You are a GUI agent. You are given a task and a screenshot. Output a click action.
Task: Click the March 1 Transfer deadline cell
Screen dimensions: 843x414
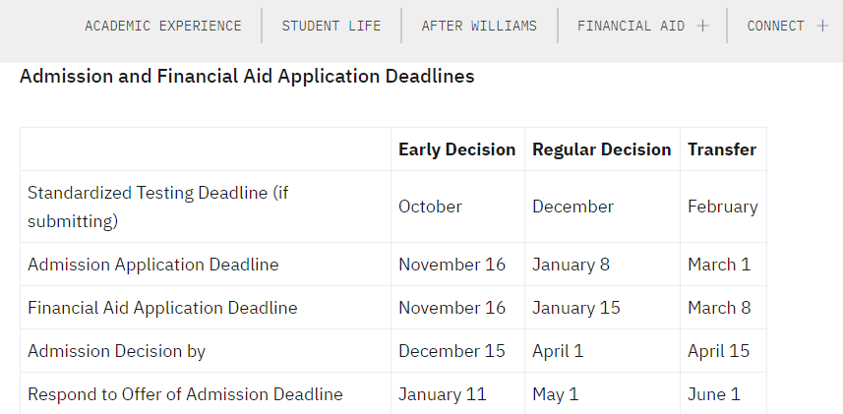[718, 265]
